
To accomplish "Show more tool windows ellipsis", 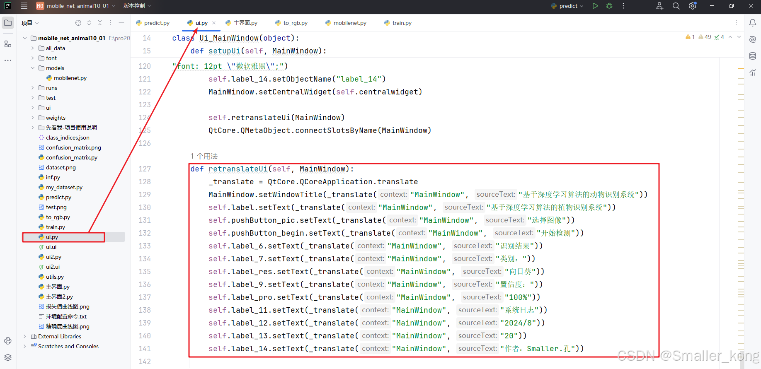I will [x=8, y=60].
